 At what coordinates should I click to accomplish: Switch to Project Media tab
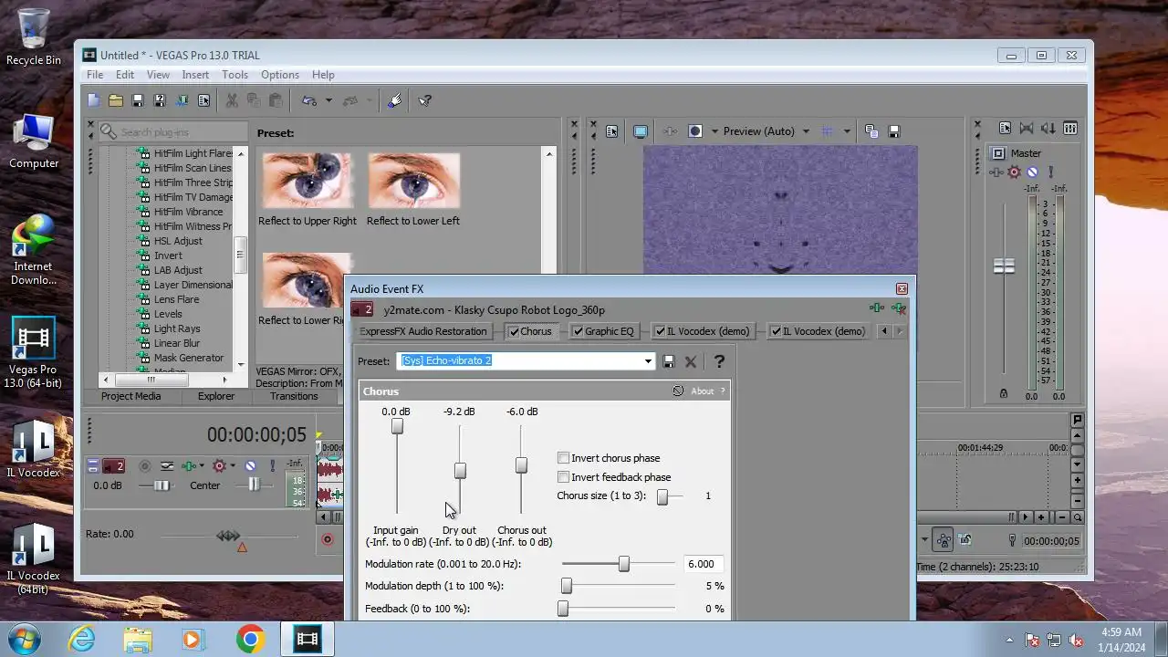pos(130,396)
